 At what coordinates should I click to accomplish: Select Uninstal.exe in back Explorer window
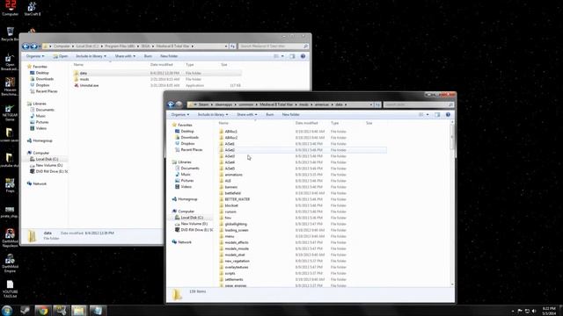click(x=89, y=86)
